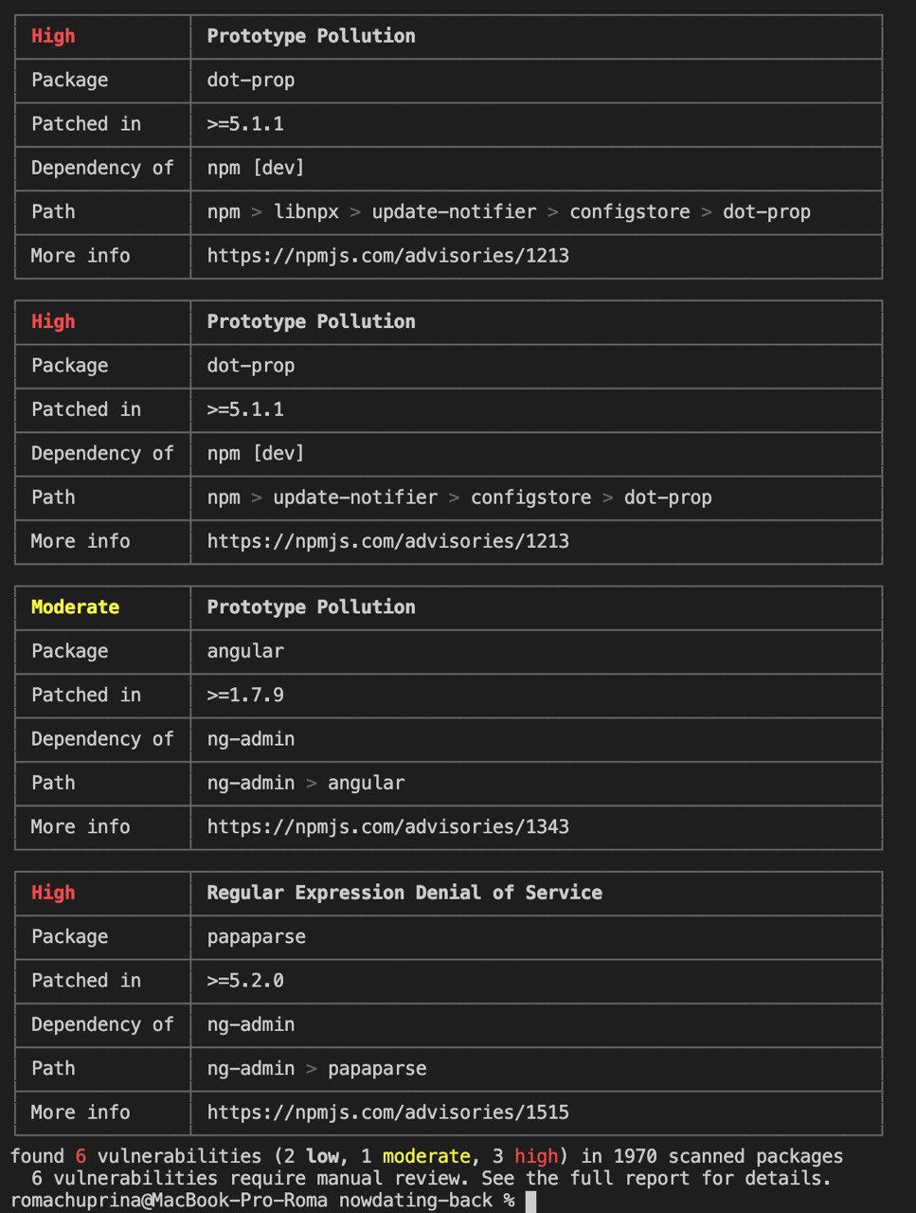Select the angular package name value
Viewport: 916px width, 1213px height.
coord(245,651)
